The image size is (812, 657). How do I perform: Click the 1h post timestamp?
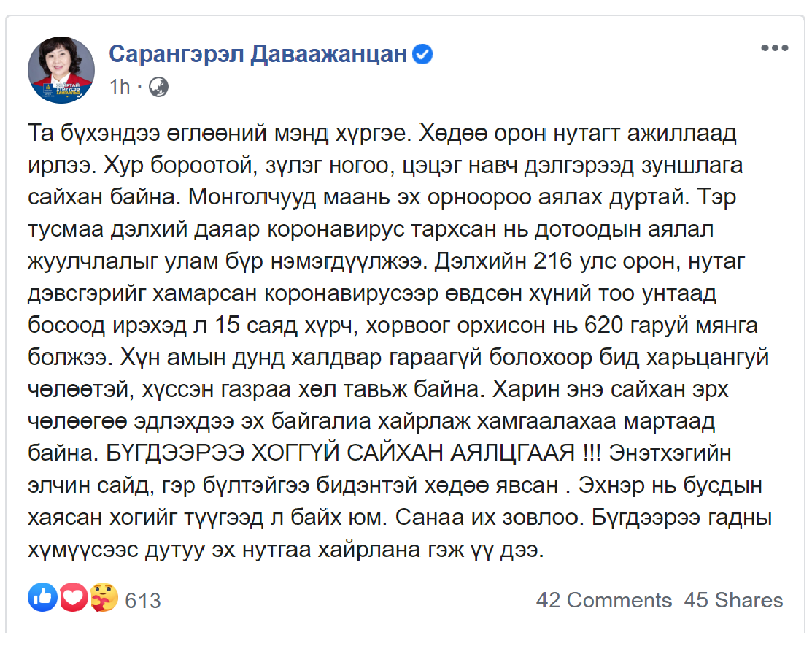pos(120,87)
